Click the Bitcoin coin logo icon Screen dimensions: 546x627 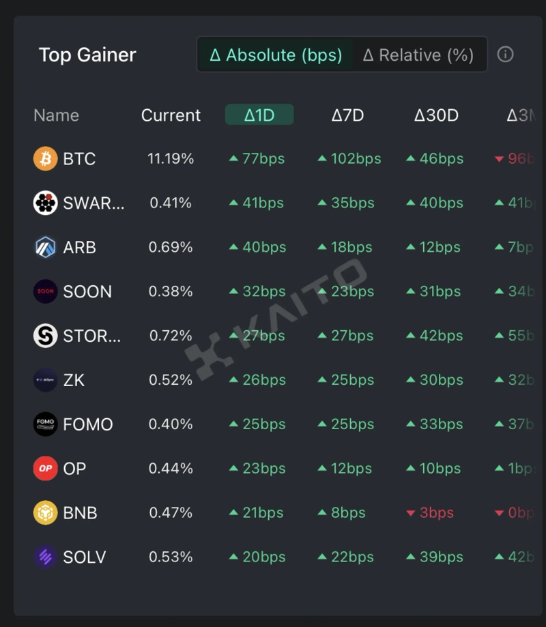tap(46, 159)
